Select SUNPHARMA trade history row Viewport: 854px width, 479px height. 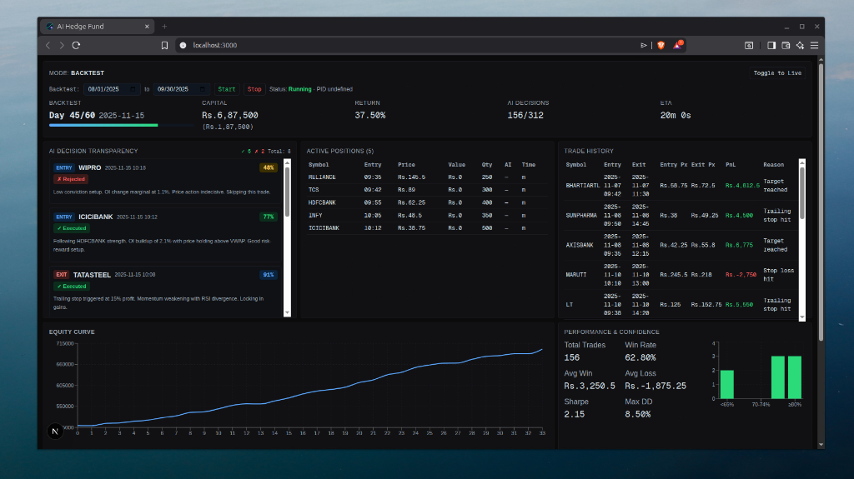click(x=681, y=216)
